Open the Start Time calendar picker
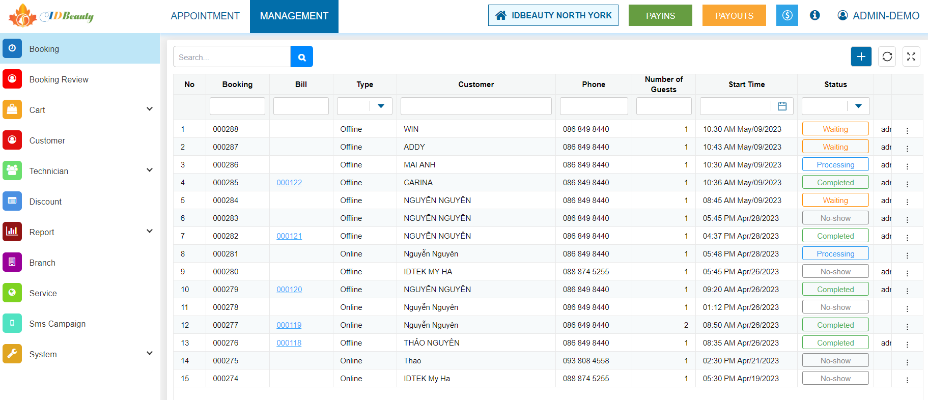The image size is (928, 400). pos(782,106)
